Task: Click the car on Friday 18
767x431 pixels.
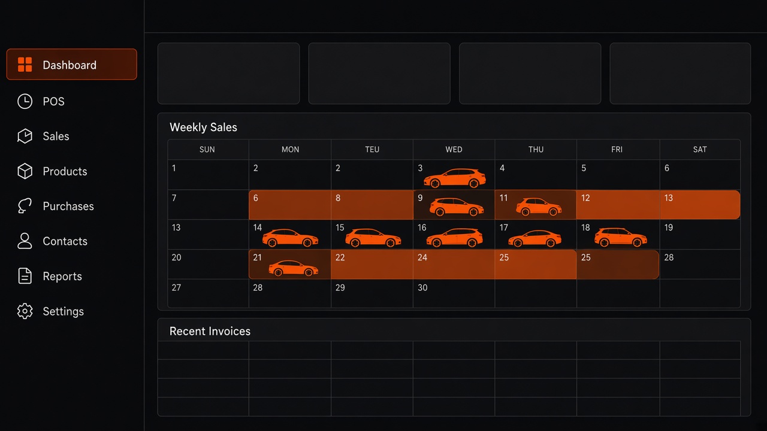Action: pyautogui.click(x=620, y=237)
